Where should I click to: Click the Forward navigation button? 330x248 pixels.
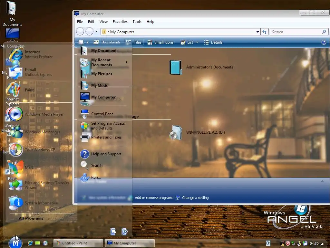coord(89,32)
